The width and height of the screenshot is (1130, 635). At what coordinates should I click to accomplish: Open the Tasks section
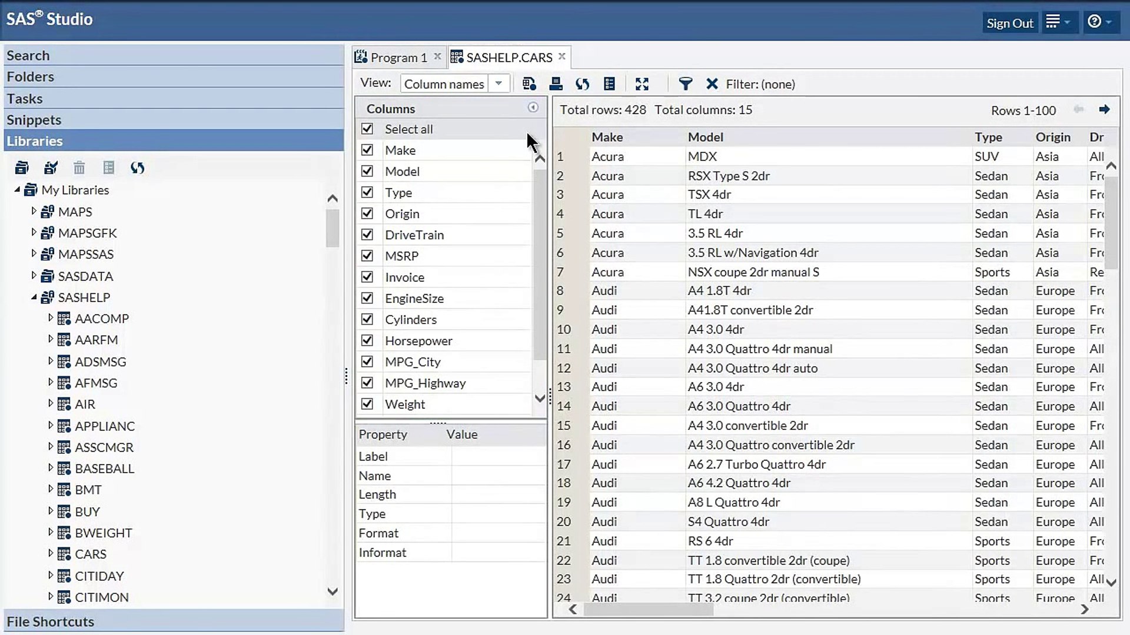pos(174,98)
